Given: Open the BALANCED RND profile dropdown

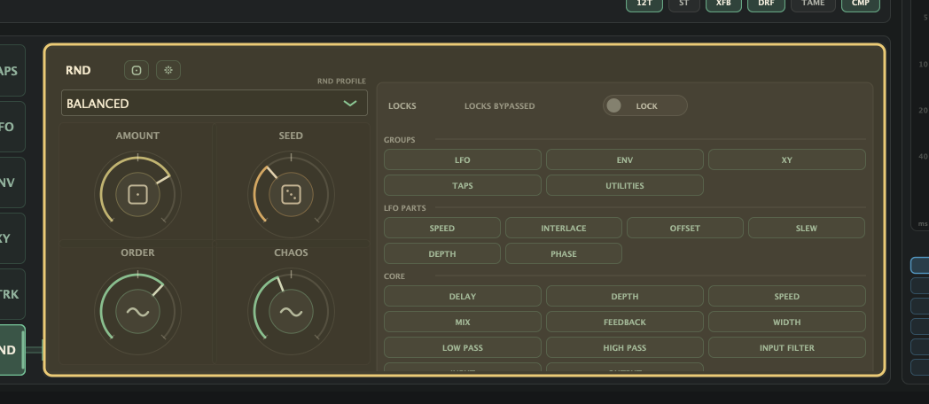Looking at the screenshot, I should [x=215, y=103].
